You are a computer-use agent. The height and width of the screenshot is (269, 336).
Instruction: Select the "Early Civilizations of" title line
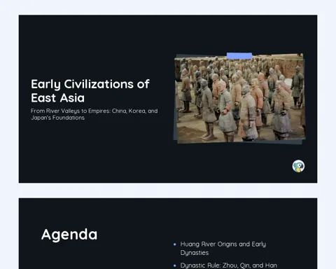pyautogui.click(x=90, y=84)
